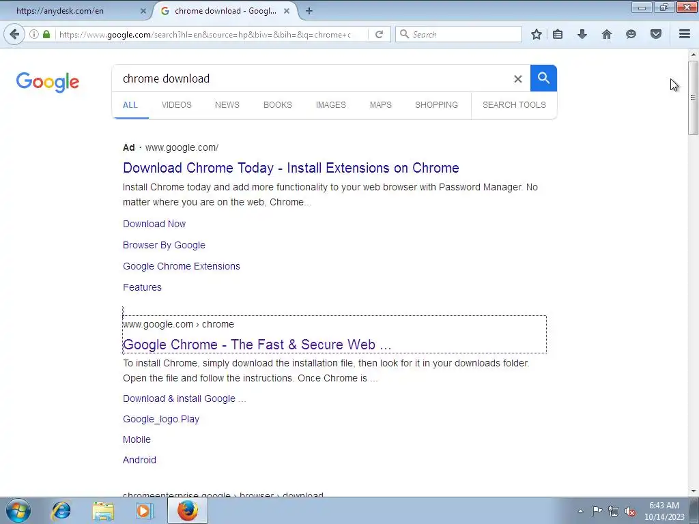The width and height of the screenshot is (699, 524).
Task: Open Windows Media Player from the taskbar
Action: coord(145,510)
